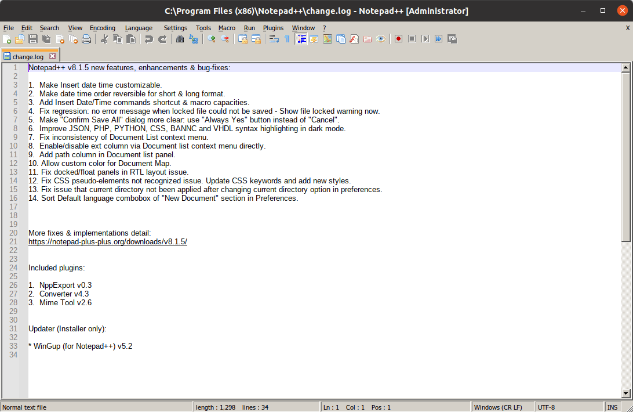Click the Cut scissors icon
Screen dimensions: 633x412
click(104, 39)
